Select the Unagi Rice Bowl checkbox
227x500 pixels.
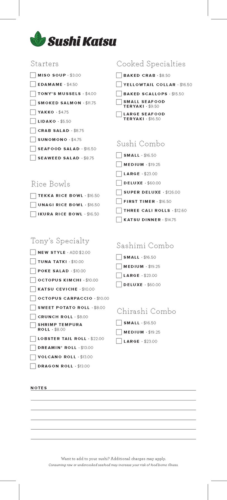tap(33, 205)
